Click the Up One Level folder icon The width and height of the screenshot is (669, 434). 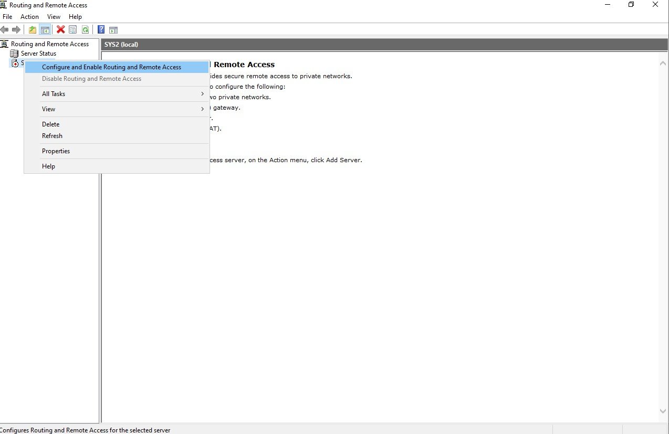tap(33, 29)
